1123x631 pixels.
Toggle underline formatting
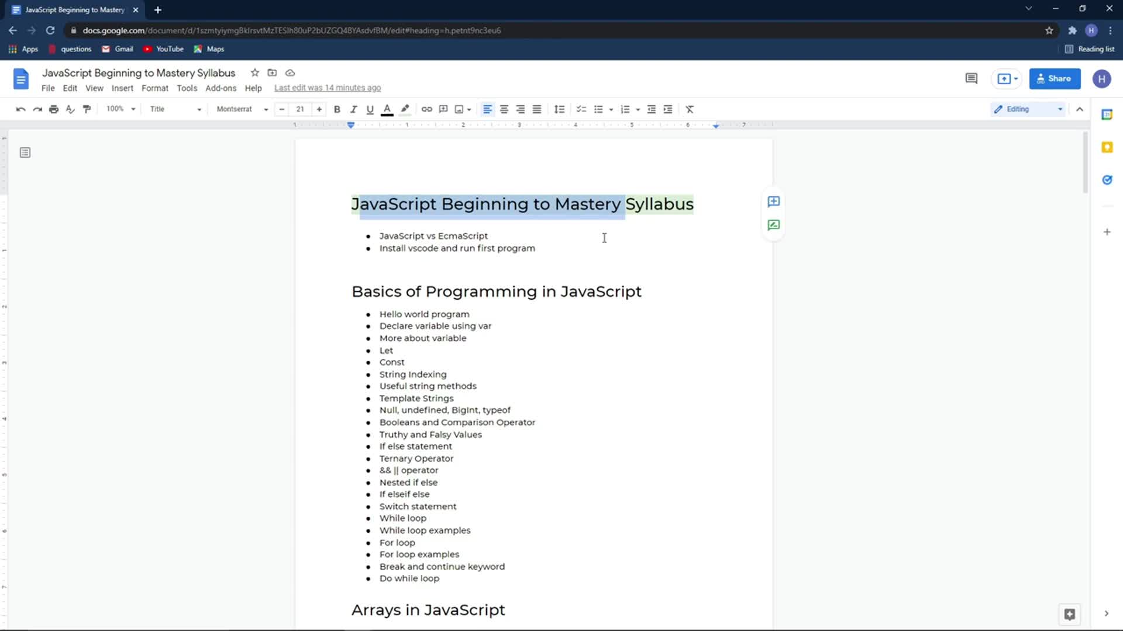[x=370, y=109]
